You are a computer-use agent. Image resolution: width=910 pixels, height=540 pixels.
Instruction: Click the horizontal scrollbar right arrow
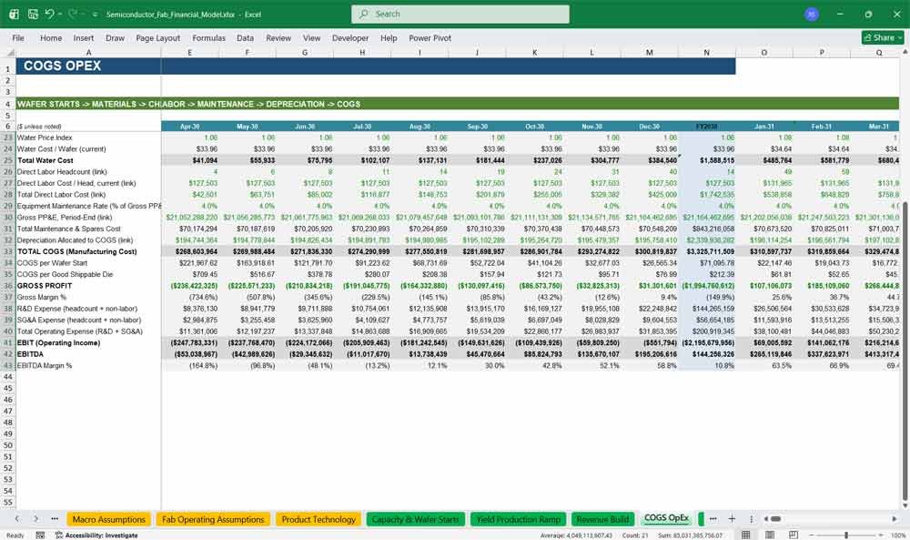click(x=895, y=518)
